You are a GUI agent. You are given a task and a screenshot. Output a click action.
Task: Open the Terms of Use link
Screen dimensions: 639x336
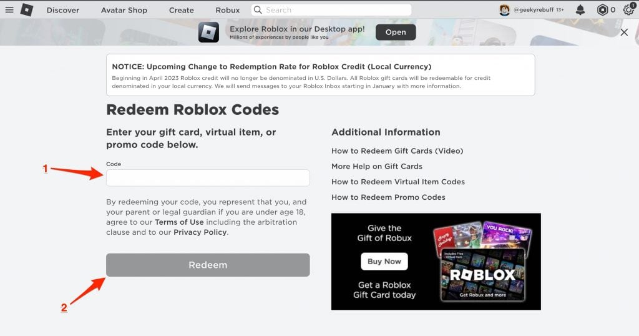[x=179, y=222]
